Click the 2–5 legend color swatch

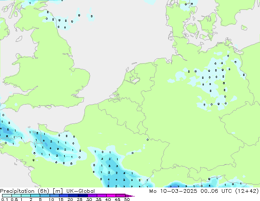(35, 196)
